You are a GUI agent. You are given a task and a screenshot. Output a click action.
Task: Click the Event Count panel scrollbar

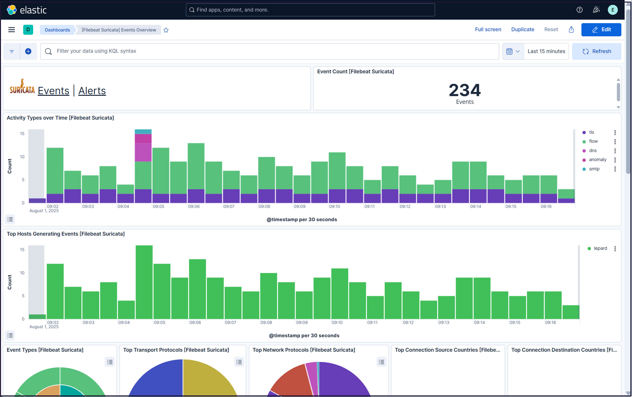pos(618,92)
